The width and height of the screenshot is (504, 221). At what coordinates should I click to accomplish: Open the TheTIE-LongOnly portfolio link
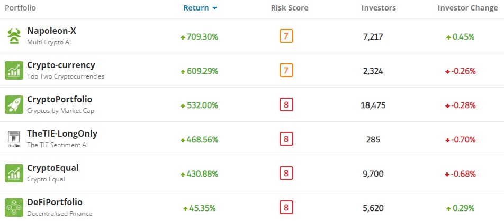[x=62, y=133]
